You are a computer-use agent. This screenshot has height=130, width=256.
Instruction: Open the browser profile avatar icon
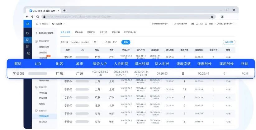click(x=222, y=17)
